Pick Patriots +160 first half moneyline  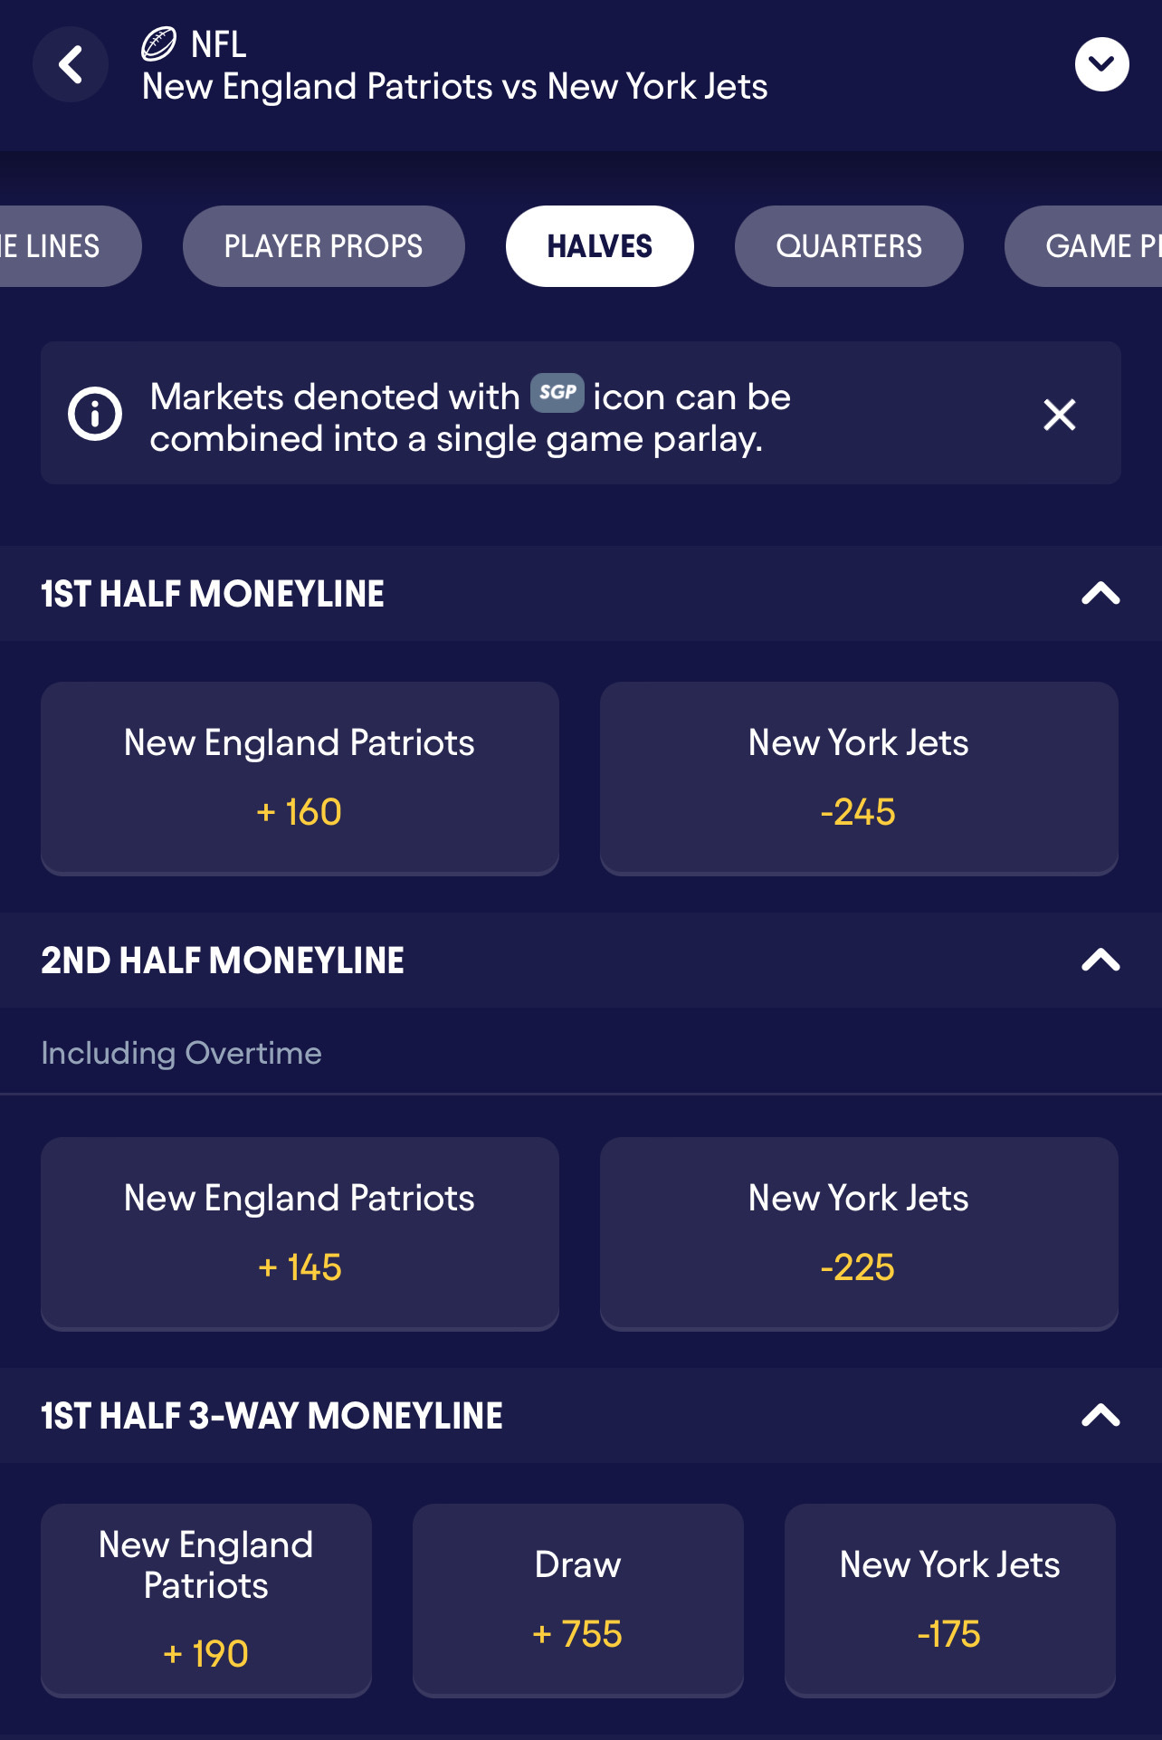(x=300, y=778)
